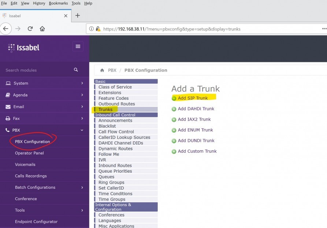Open new tab with plus icon
Viewport: 327px width, 228px height.
coord(78,15)
